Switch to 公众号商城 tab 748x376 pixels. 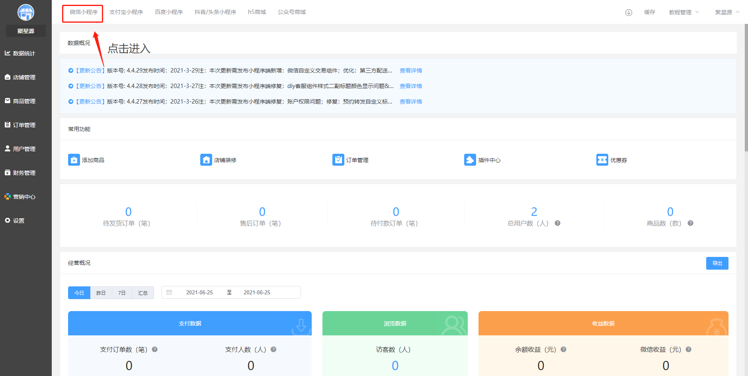click(x=292, y=12)
